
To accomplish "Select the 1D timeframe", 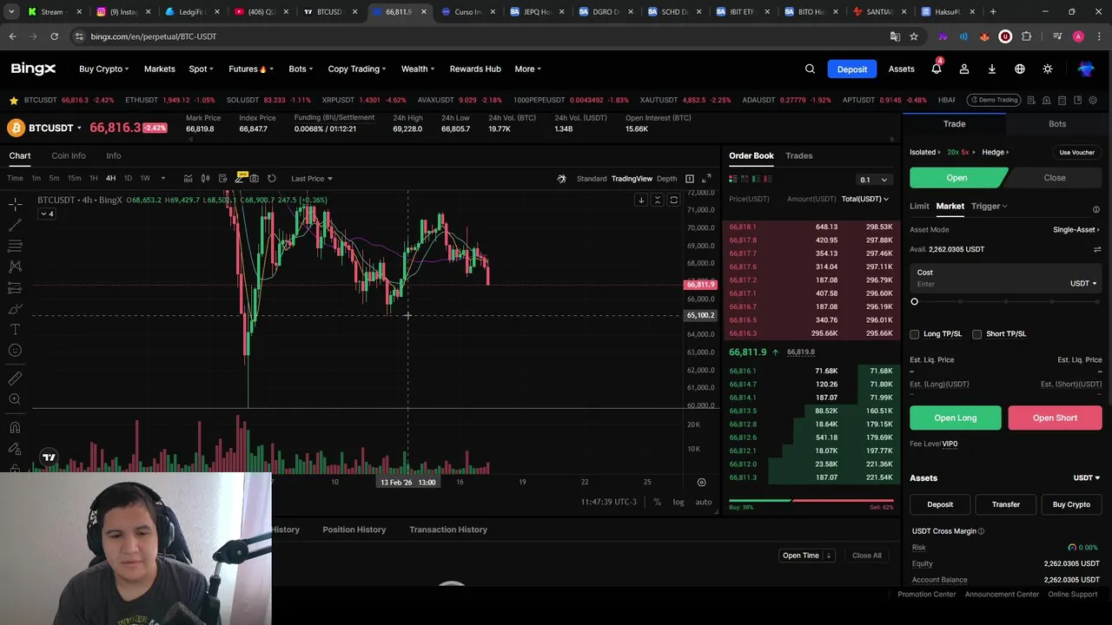I will point(128,179).
